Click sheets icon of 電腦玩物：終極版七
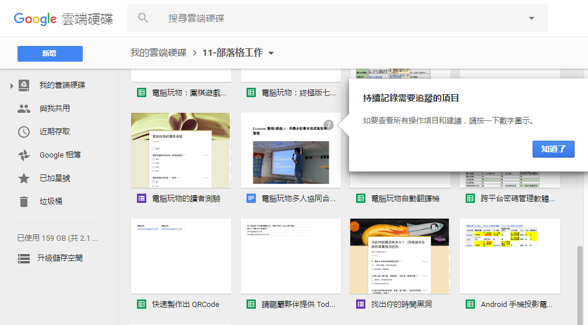The width and height of the screenshot is (588, 325). pyautogui.click(x=251, y=92)
